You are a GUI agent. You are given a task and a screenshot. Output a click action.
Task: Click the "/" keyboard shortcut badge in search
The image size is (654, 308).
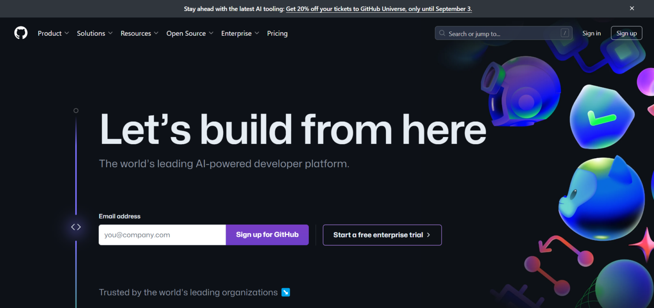[x=565, y=33]
